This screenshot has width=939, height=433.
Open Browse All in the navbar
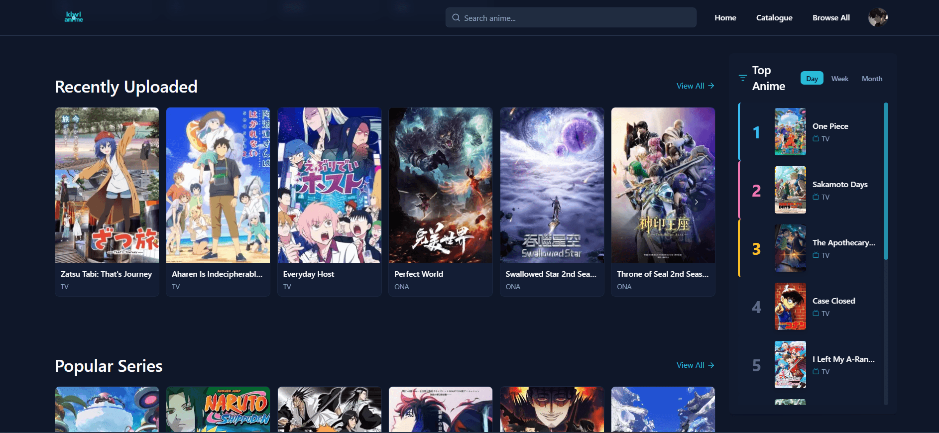[831, 17]
